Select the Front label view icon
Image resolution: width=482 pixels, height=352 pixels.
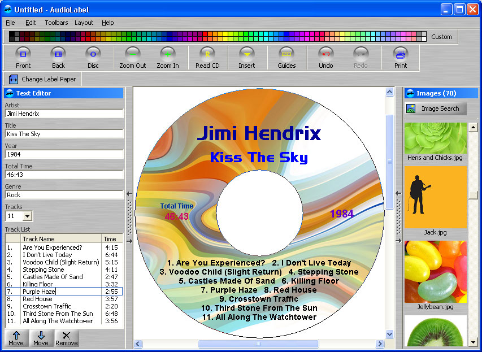pos(23,58)
